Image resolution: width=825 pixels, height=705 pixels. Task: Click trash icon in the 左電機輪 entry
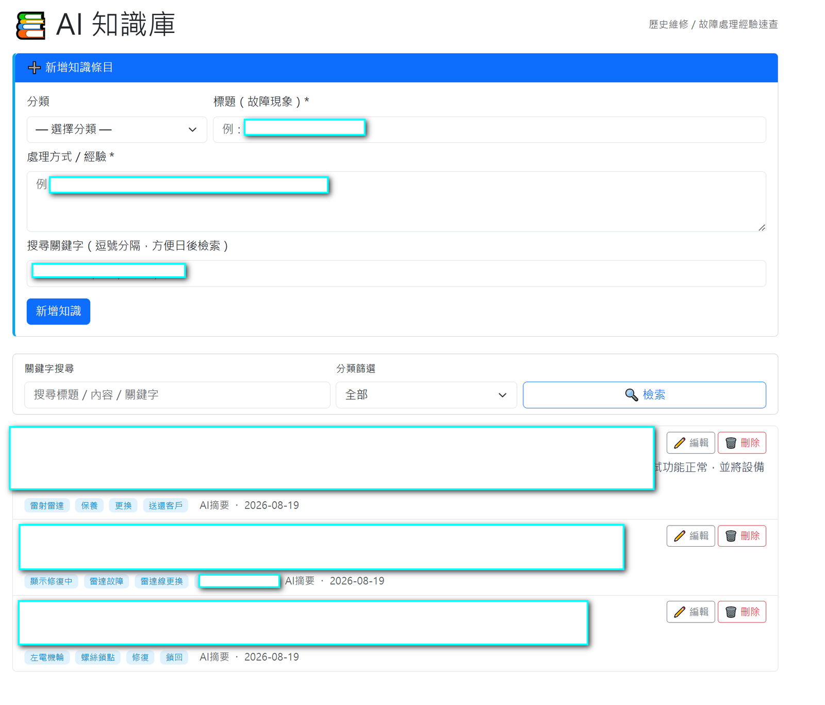pyautogui.click(x=731, y=612)
